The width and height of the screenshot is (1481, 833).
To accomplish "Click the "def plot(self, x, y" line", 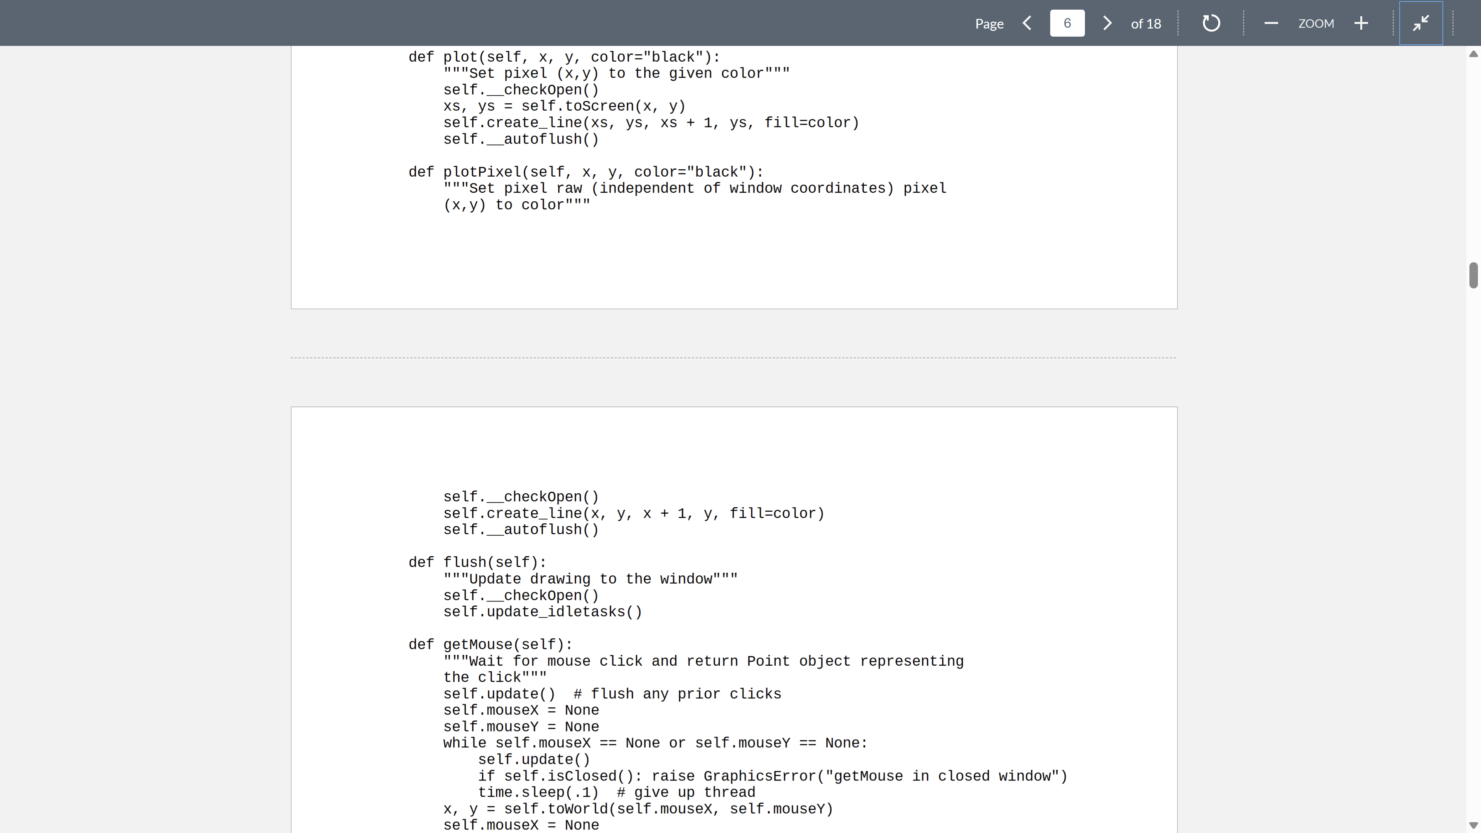I will click(563, 57).
